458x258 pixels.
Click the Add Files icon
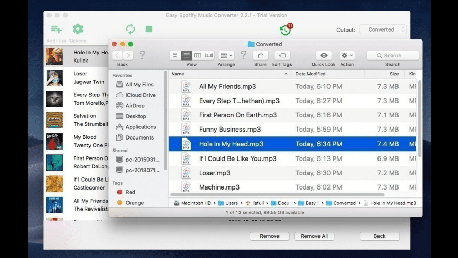pyautogui.click(x=56, y=29)
